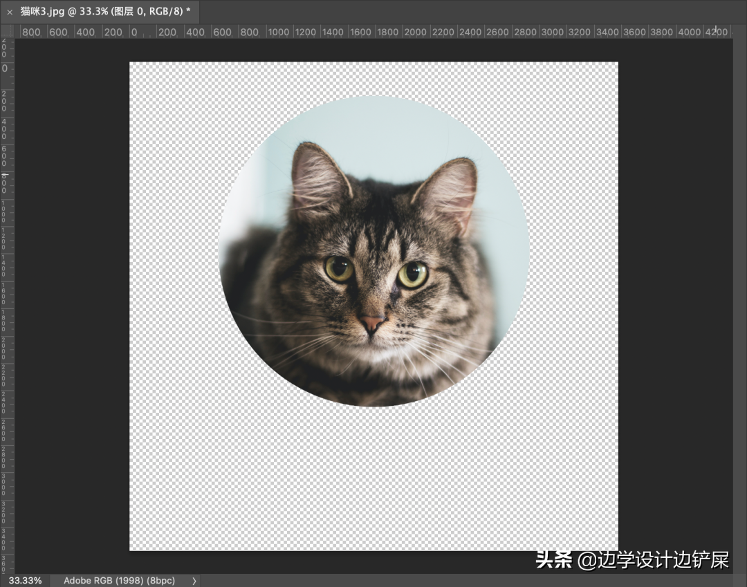Click the ruler origin corner box

[7, 32]
